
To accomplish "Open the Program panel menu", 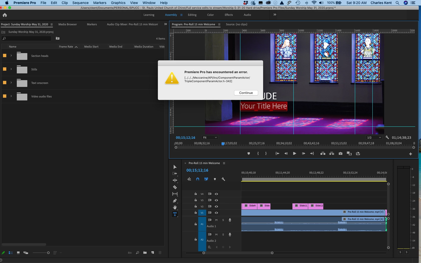I will pyautogui.click(x=219, y=24).
